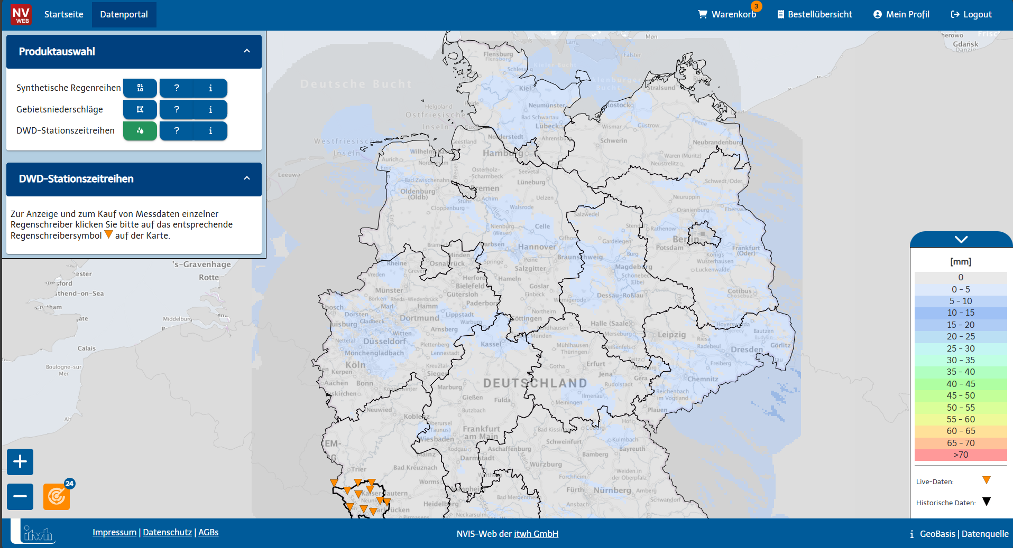Screen dimensions: 1013x548
Task: Click the red >70 mm legend swatch
Action: [960, 455]
